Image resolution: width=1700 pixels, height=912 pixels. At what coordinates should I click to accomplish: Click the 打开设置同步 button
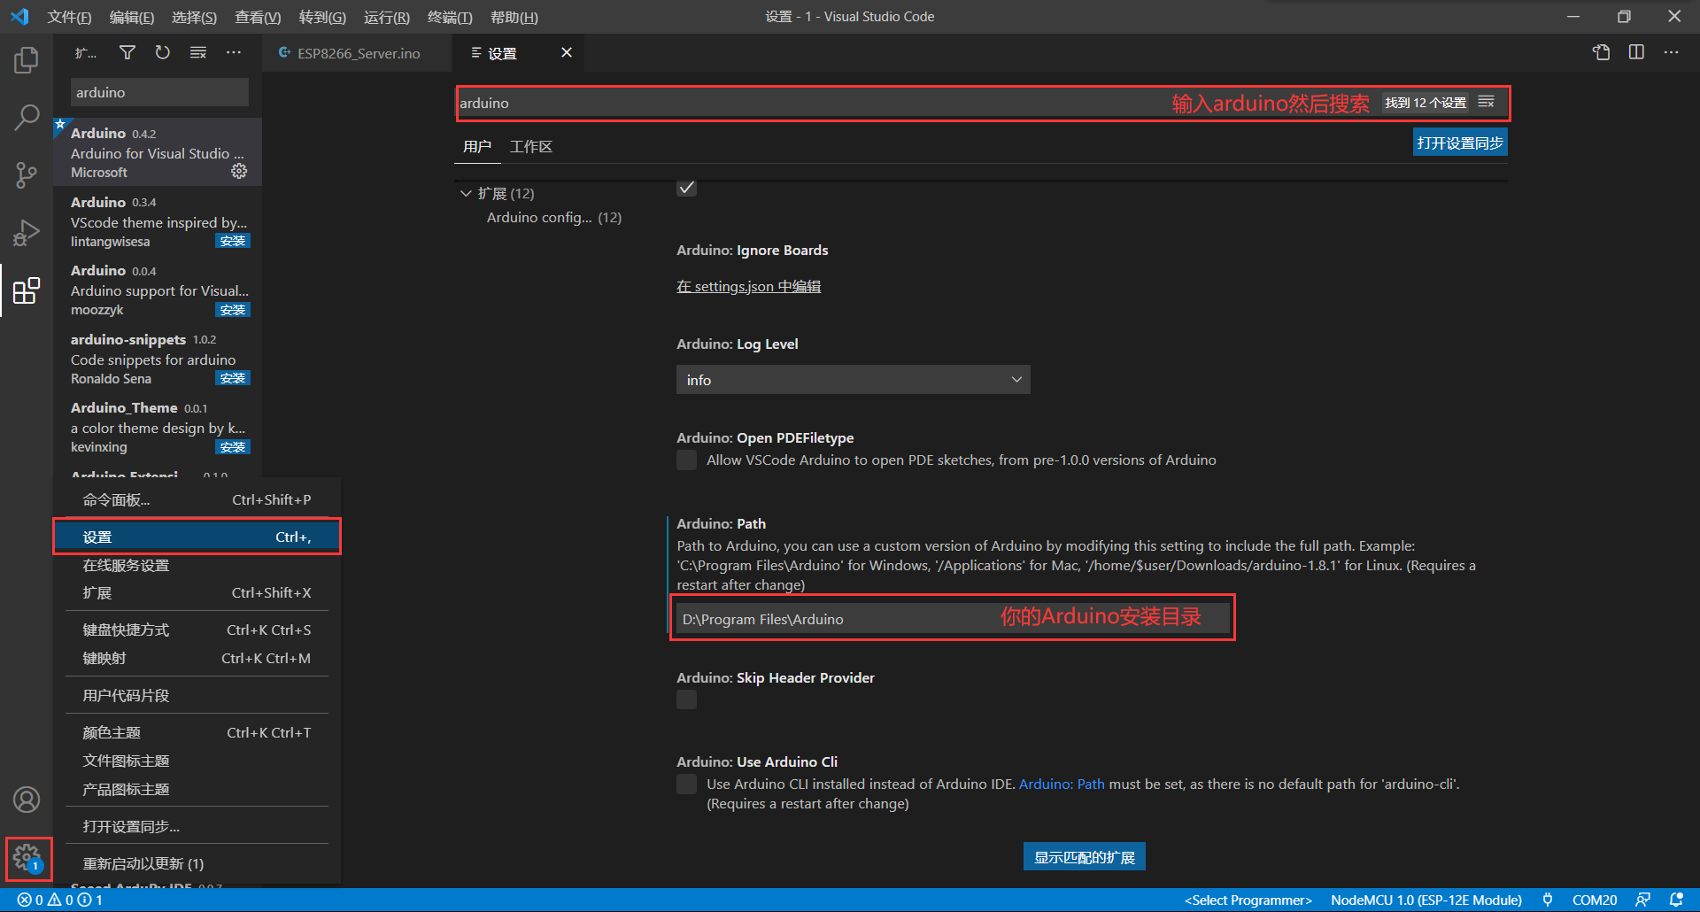point(1459,142)
